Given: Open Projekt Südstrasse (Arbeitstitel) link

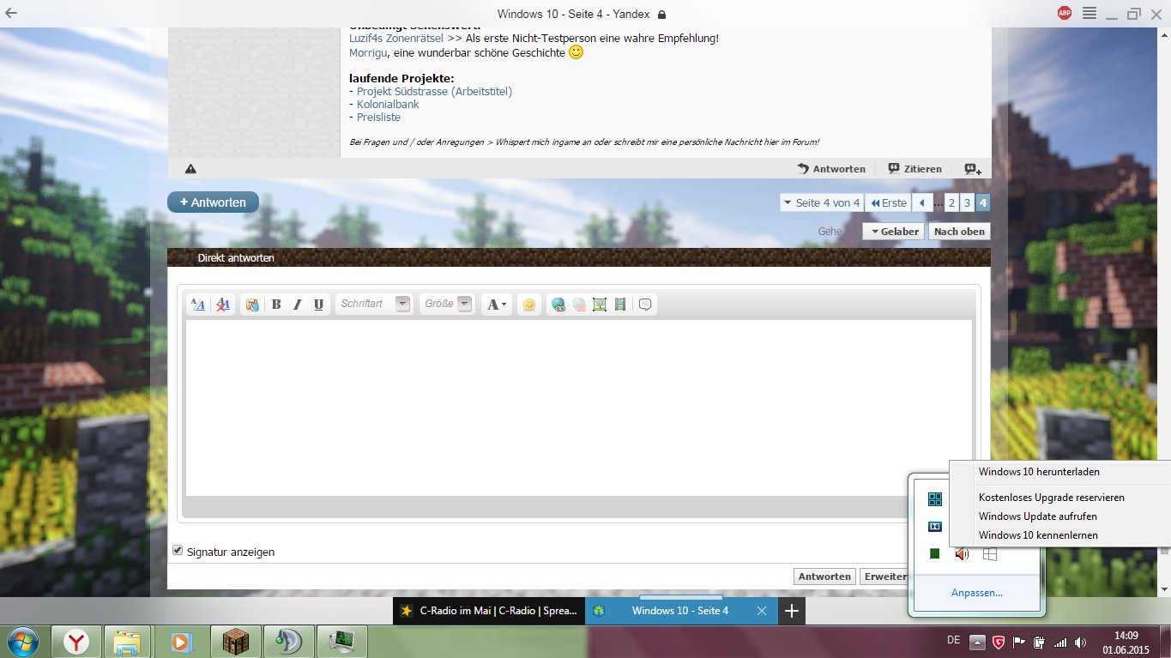Looking at the screenshot, I should (x=434, y=91).
